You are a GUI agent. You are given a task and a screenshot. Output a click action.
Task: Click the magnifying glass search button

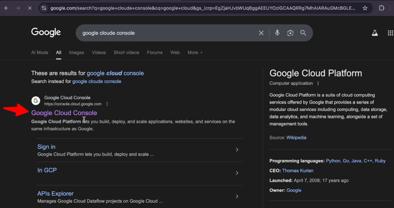tap(303, 33)
